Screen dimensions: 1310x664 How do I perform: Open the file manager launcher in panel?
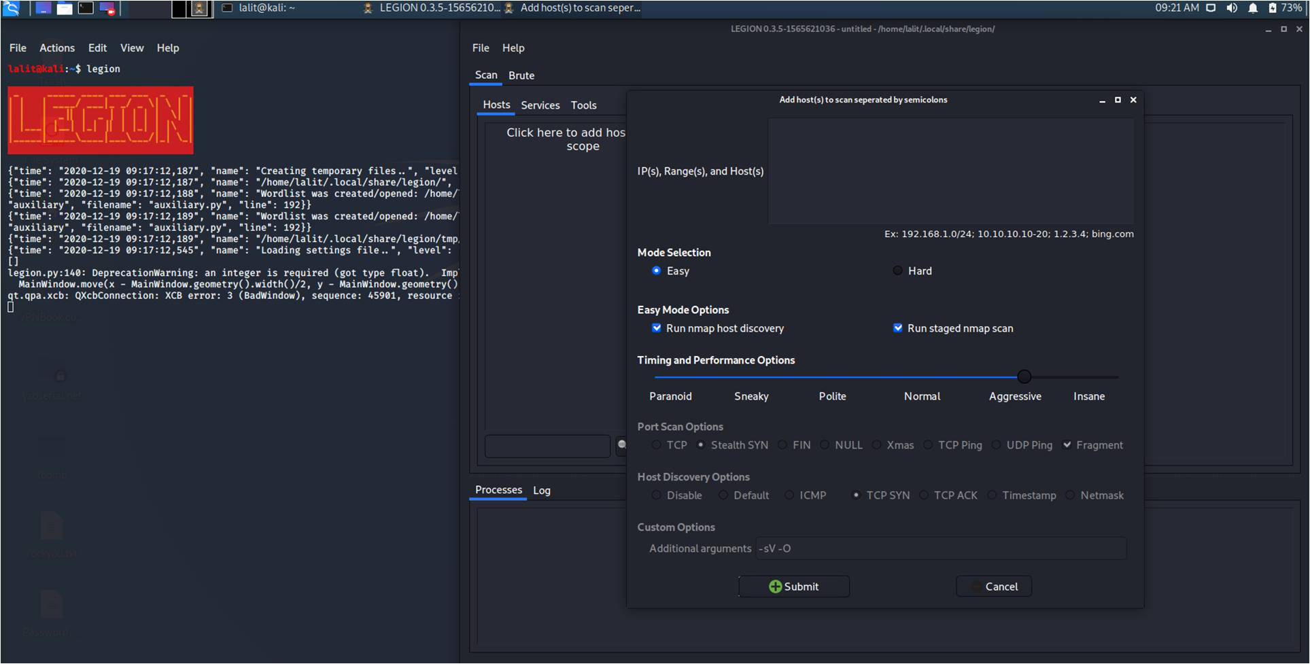65,8
